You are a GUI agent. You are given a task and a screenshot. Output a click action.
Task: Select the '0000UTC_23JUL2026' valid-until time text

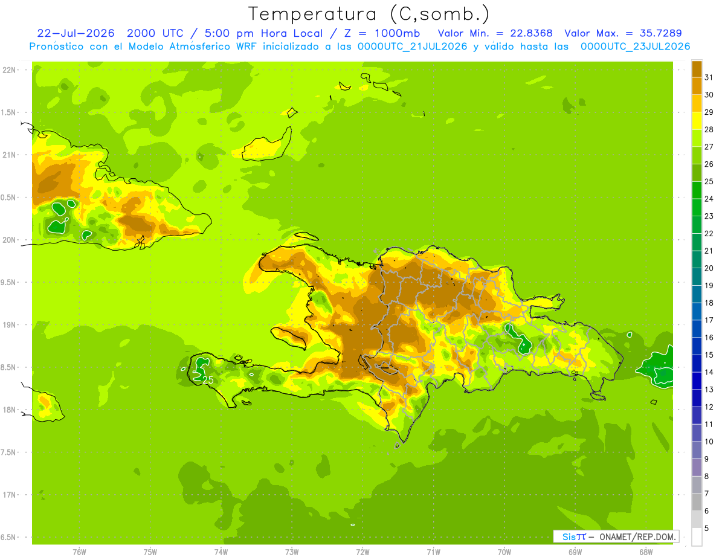point(635,47)
